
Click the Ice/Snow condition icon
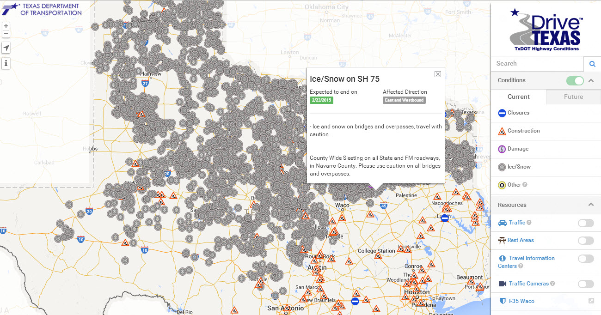[x=502, y=167]
